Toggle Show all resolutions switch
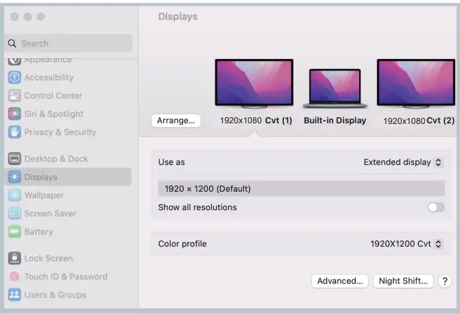460x313 pixels. coord(435,208)
